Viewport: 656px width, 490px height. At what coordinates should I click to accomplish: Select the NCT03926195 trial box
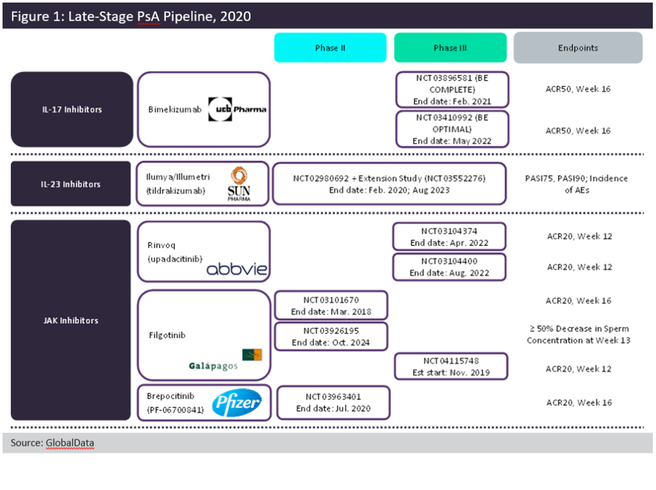(x=331, y=336)
